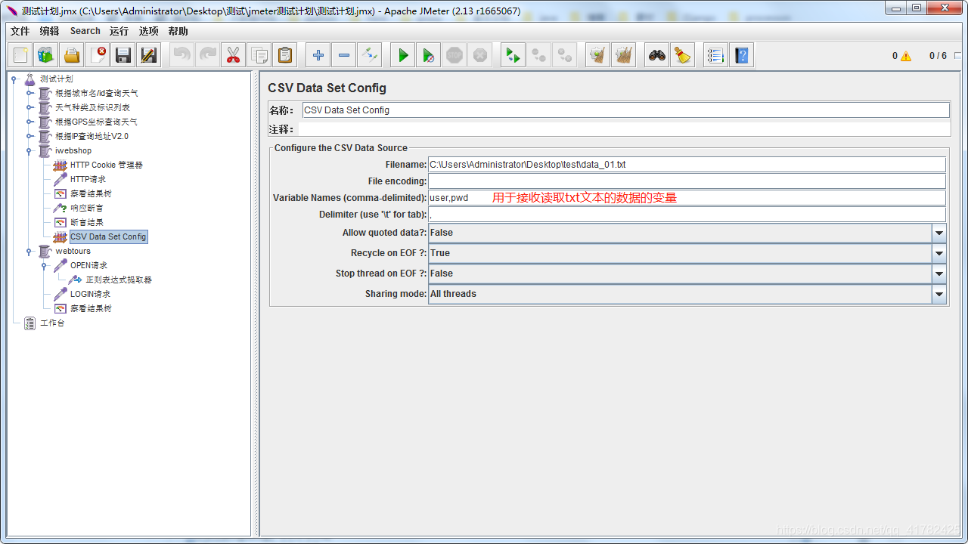968x544 pixels.
Task: Save the test plan with floppy icon
Action: pyautogui.click(x=123, y=55)
